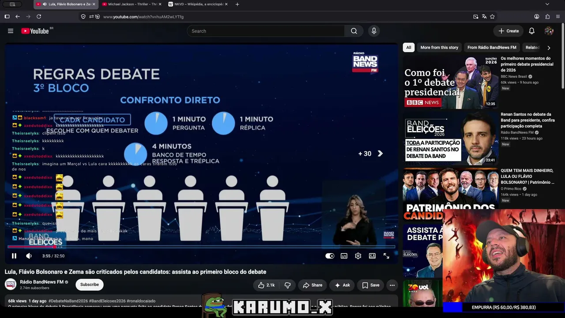Open Renan Santos debate participation thumbnail
This screenshot has height=318, width=565.
[x=451, y=138]
